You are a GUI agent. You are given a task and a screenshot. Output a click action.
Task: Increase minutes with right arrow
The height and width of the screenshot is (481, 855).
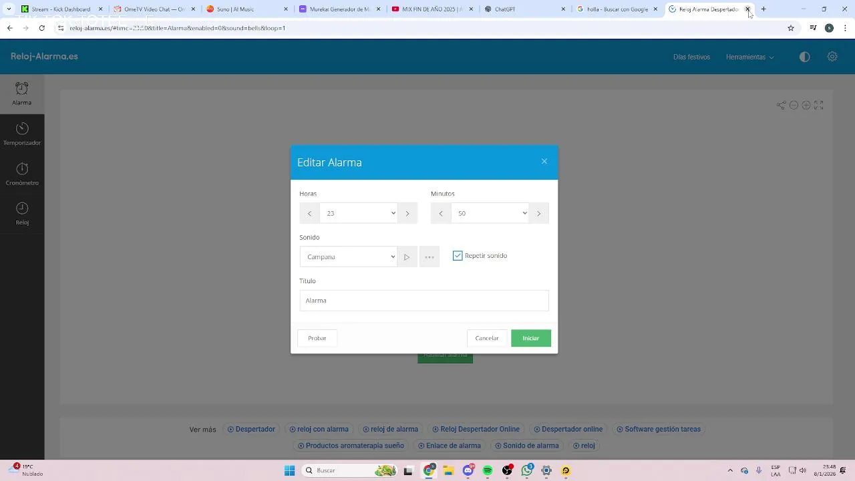(538, 214)
